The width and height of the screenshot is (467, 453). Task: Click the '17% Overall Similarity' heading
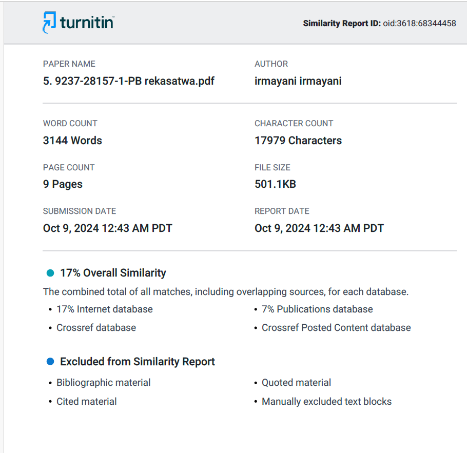113,273
